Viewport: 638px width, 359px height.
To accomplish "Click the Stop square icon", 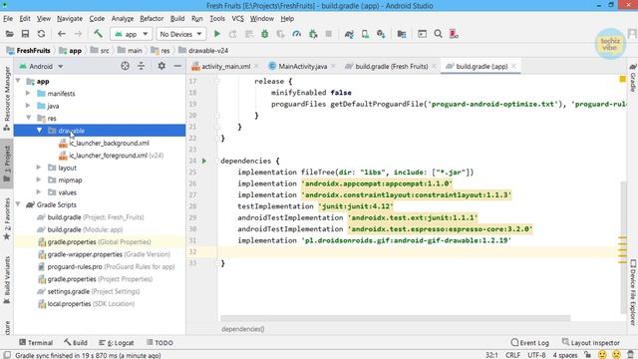I will (x=328, y=34).
